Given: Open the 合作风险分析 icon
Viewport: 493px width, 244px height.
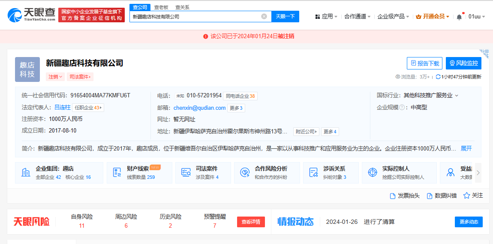Looking at the screenshot, I should pos(245,172).
